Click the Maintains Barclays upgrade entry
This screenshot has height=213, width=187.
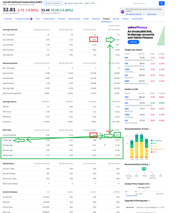145,207
